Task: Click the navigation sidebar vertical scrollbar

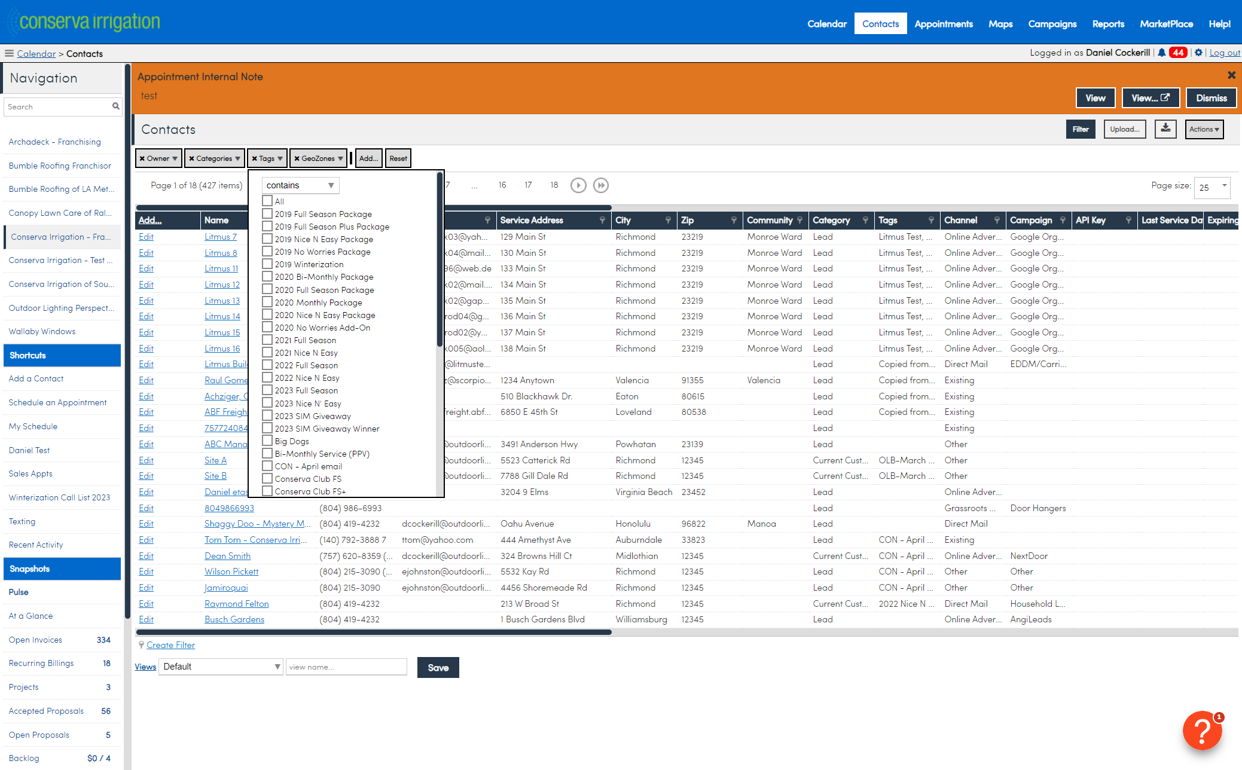Action: point(127,341)
